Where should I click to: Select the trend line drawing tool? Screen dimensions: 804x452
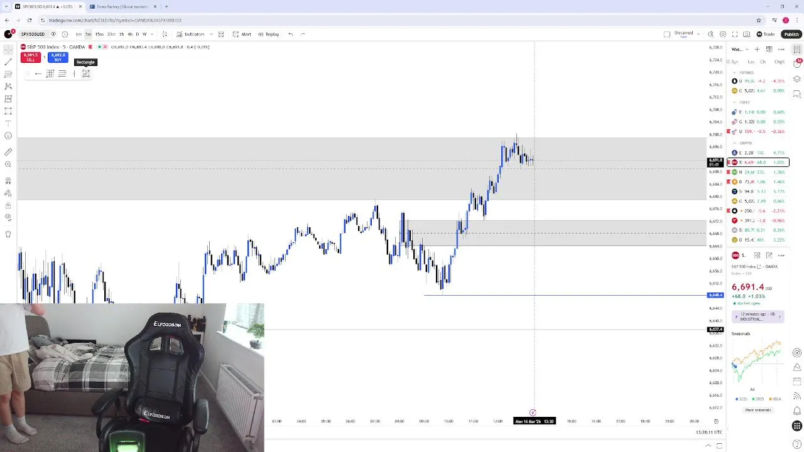[8, 62]
